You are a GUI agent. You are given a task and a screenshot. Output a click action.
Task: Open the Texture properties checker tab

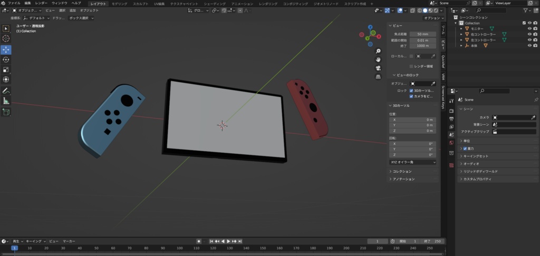tap(451, 165)
